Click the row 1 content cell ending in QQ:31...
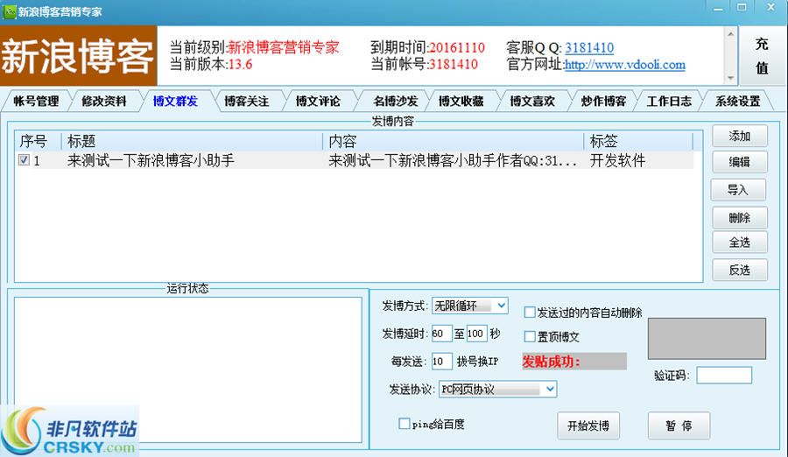 click(x=453, y=160)
